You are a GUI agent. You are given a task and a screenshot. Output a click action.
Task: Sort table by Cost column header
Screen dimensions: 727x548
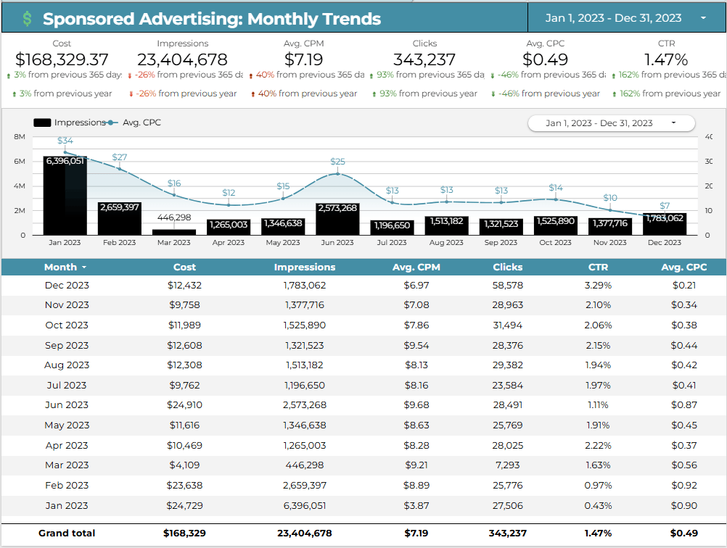184,267
